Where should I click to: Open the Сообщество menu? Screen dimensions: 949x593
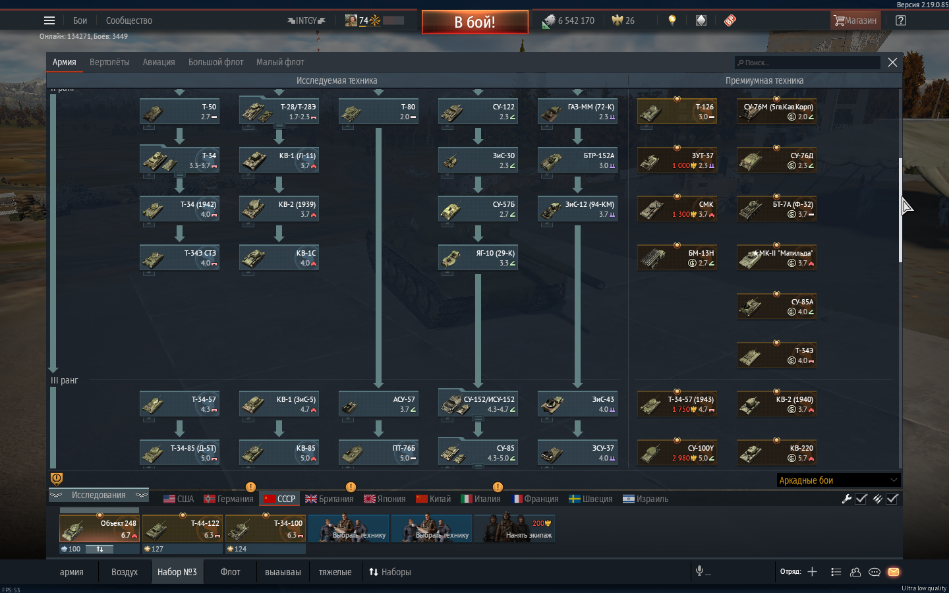pyautogui.click(x=129, y=20)
